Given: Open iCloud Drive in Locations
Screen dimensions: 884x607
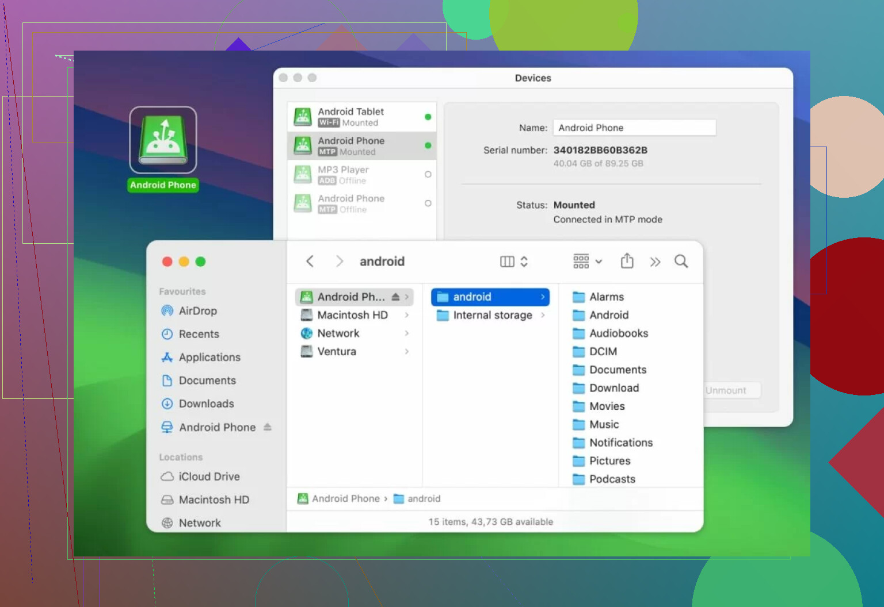Looking at the screenshot, I should (x=200, y=477).
